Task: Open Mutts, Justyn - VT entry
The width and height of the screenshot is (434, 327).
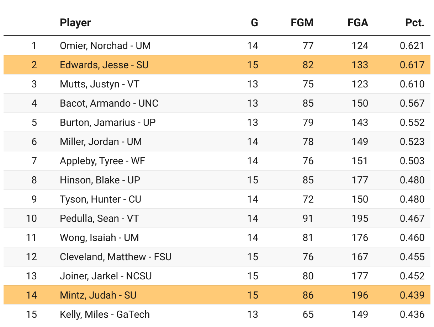Action: coord(100,84)
